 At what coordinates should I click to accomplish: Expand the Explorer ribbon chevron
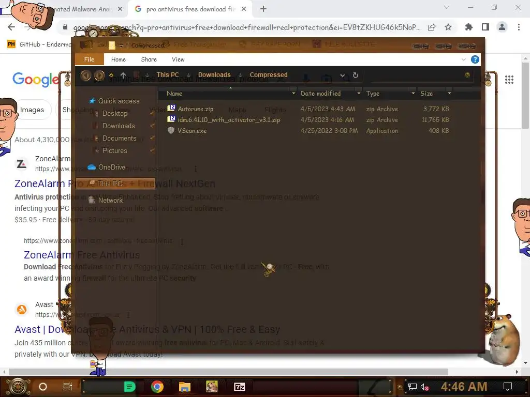[463, 60]
